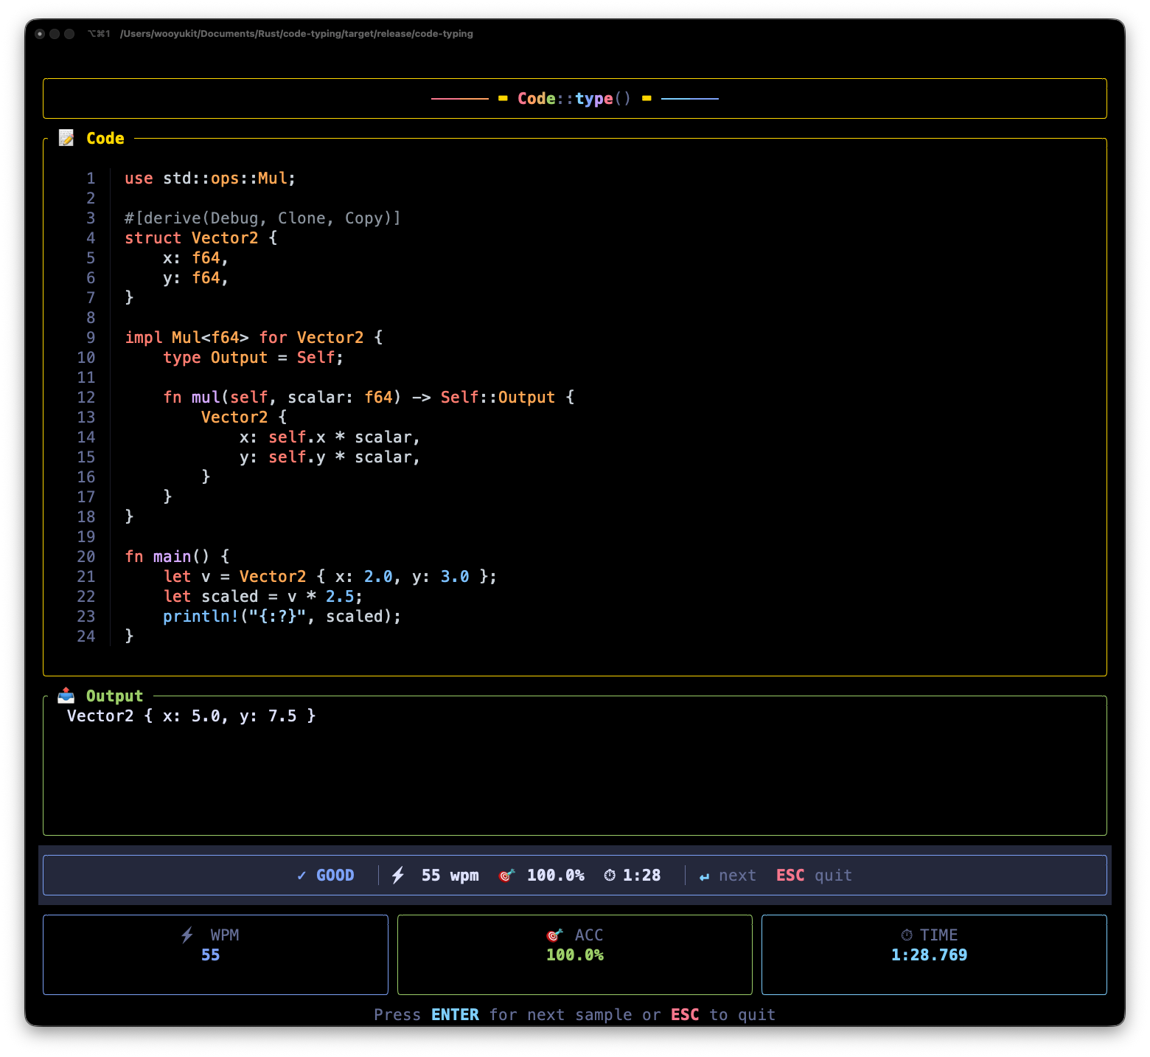The image size is (1150, 1057).
Task: Click the target accuracy icon in status bar
Action: click(506, 876)
